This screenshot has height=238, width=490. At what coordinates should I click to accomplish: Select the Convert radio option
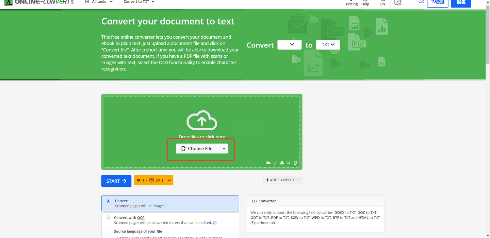(109, 201)
